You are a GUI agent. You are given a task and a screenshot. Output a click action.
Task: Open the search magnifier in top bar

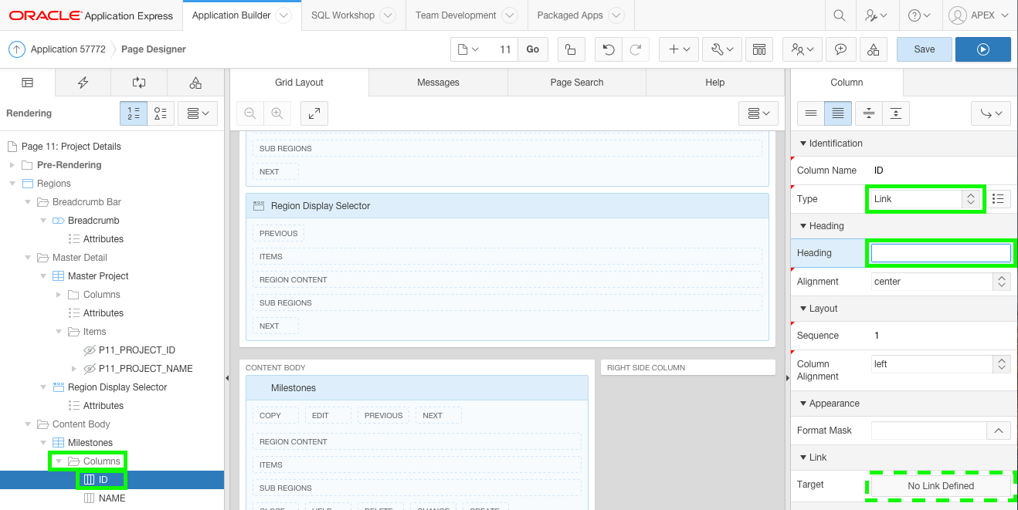839,15
